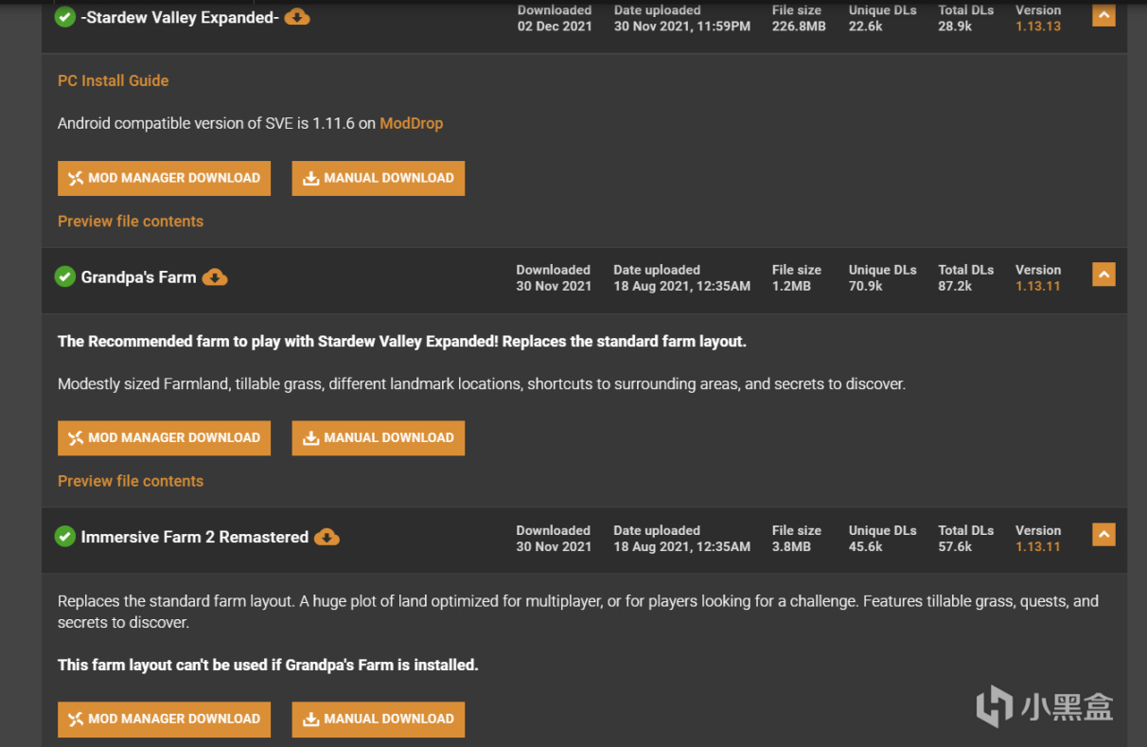Preview file contents of Grandpa's Farm
The image size is (1147, 747).
[x=131, y=481]
